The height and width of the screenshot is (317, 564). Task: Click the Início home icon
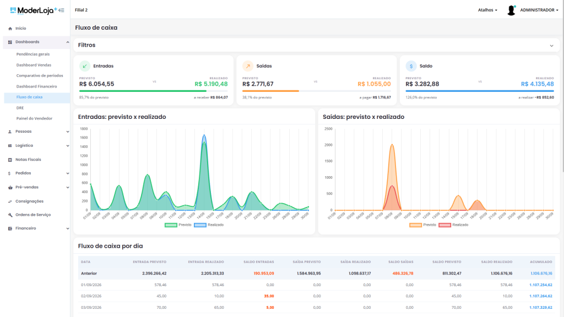(x=10, y=29)
